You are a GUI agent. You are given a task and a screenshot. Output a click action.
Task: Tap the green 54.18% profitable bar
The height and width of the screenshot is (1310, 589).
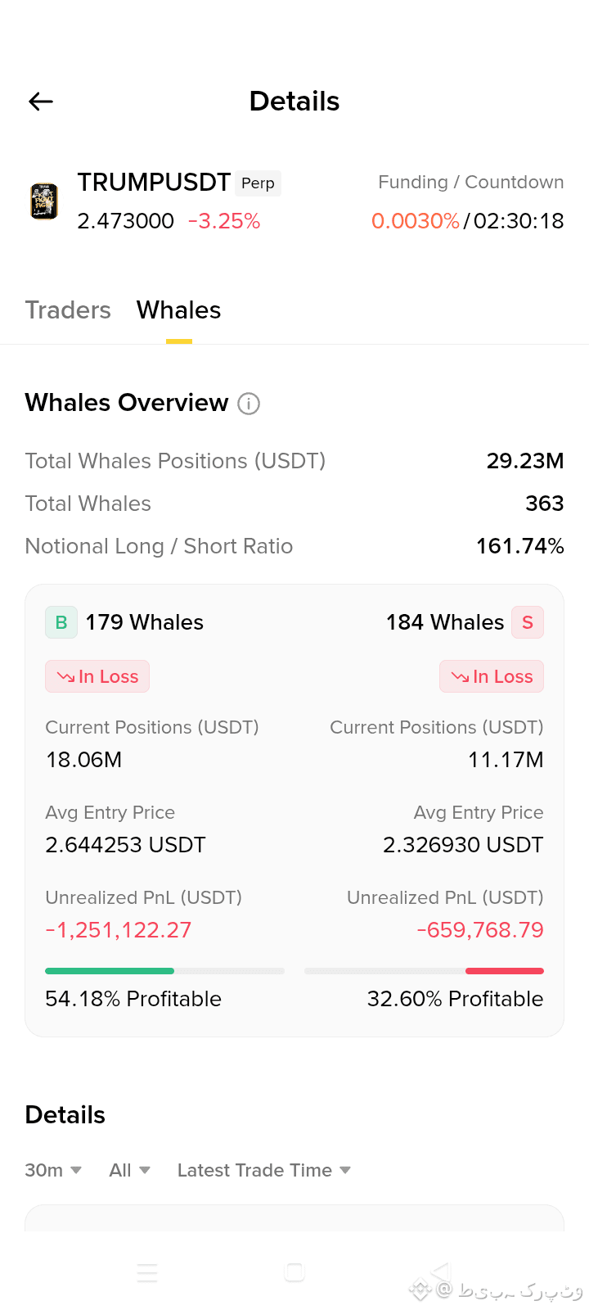(x=110, y=971)
